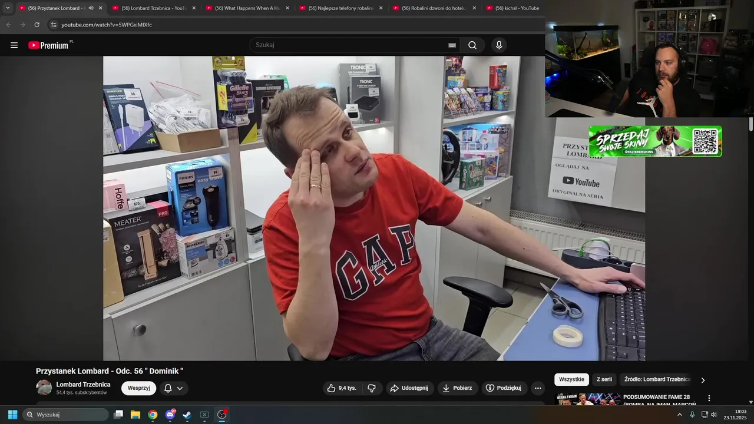This screenshot has width=754, height=424.
Task: Expand notification bell dropdown for subscription
Action: 180,388
